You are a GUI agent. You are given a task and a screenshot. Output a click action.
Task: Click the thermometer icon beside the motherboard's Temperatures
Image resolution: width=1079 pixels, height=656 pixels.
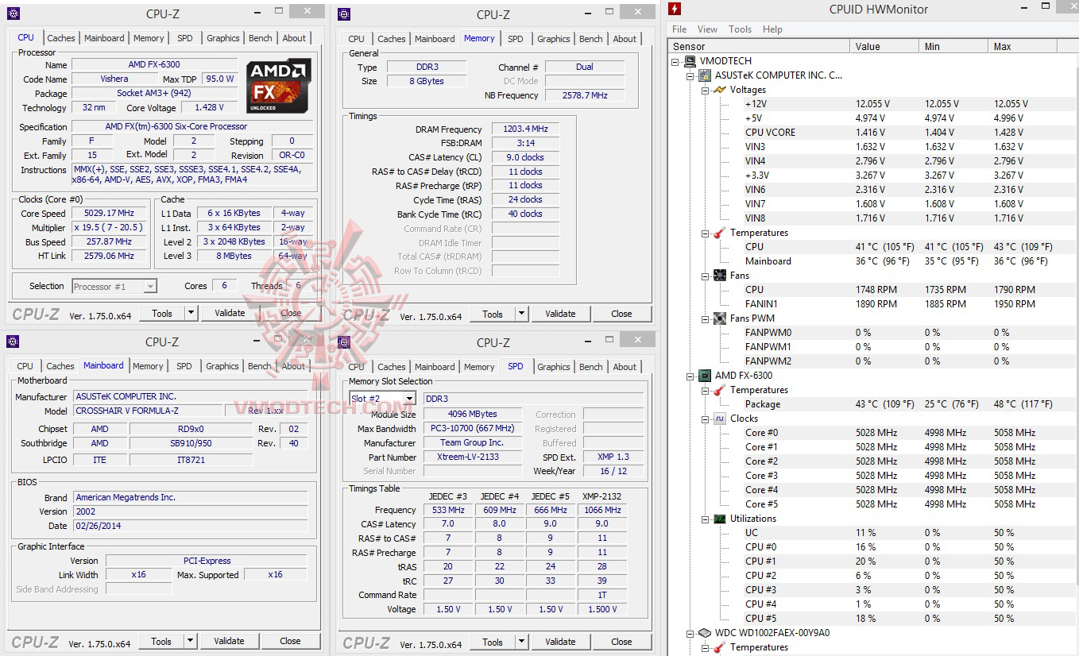(x=719, y=233)
